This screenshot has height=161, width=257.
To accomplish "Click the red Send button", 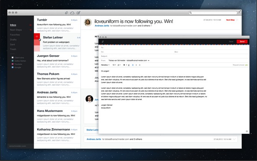I will point(242,41).
